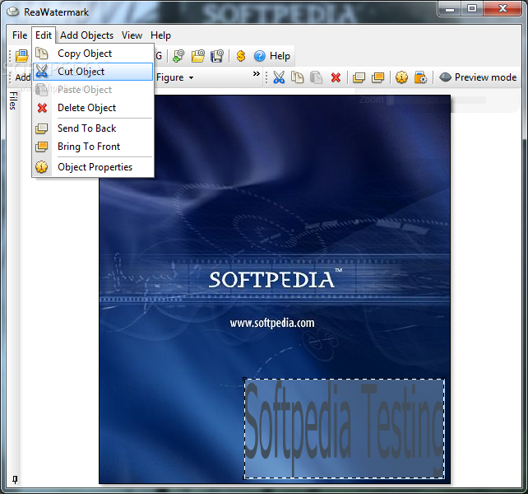Choose Bring To Front menu entry

click(93, 147)
